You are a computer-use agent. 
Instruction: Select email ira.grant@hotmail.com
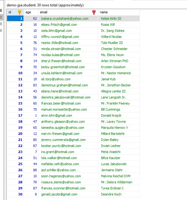coord(58,152)
